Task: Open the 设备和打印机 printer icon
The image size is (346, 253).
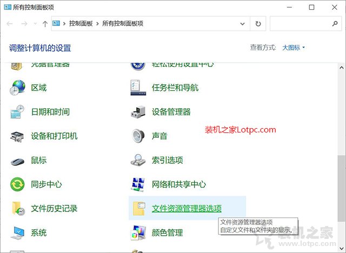Action: pyautogui.click(x=17, y=136)
